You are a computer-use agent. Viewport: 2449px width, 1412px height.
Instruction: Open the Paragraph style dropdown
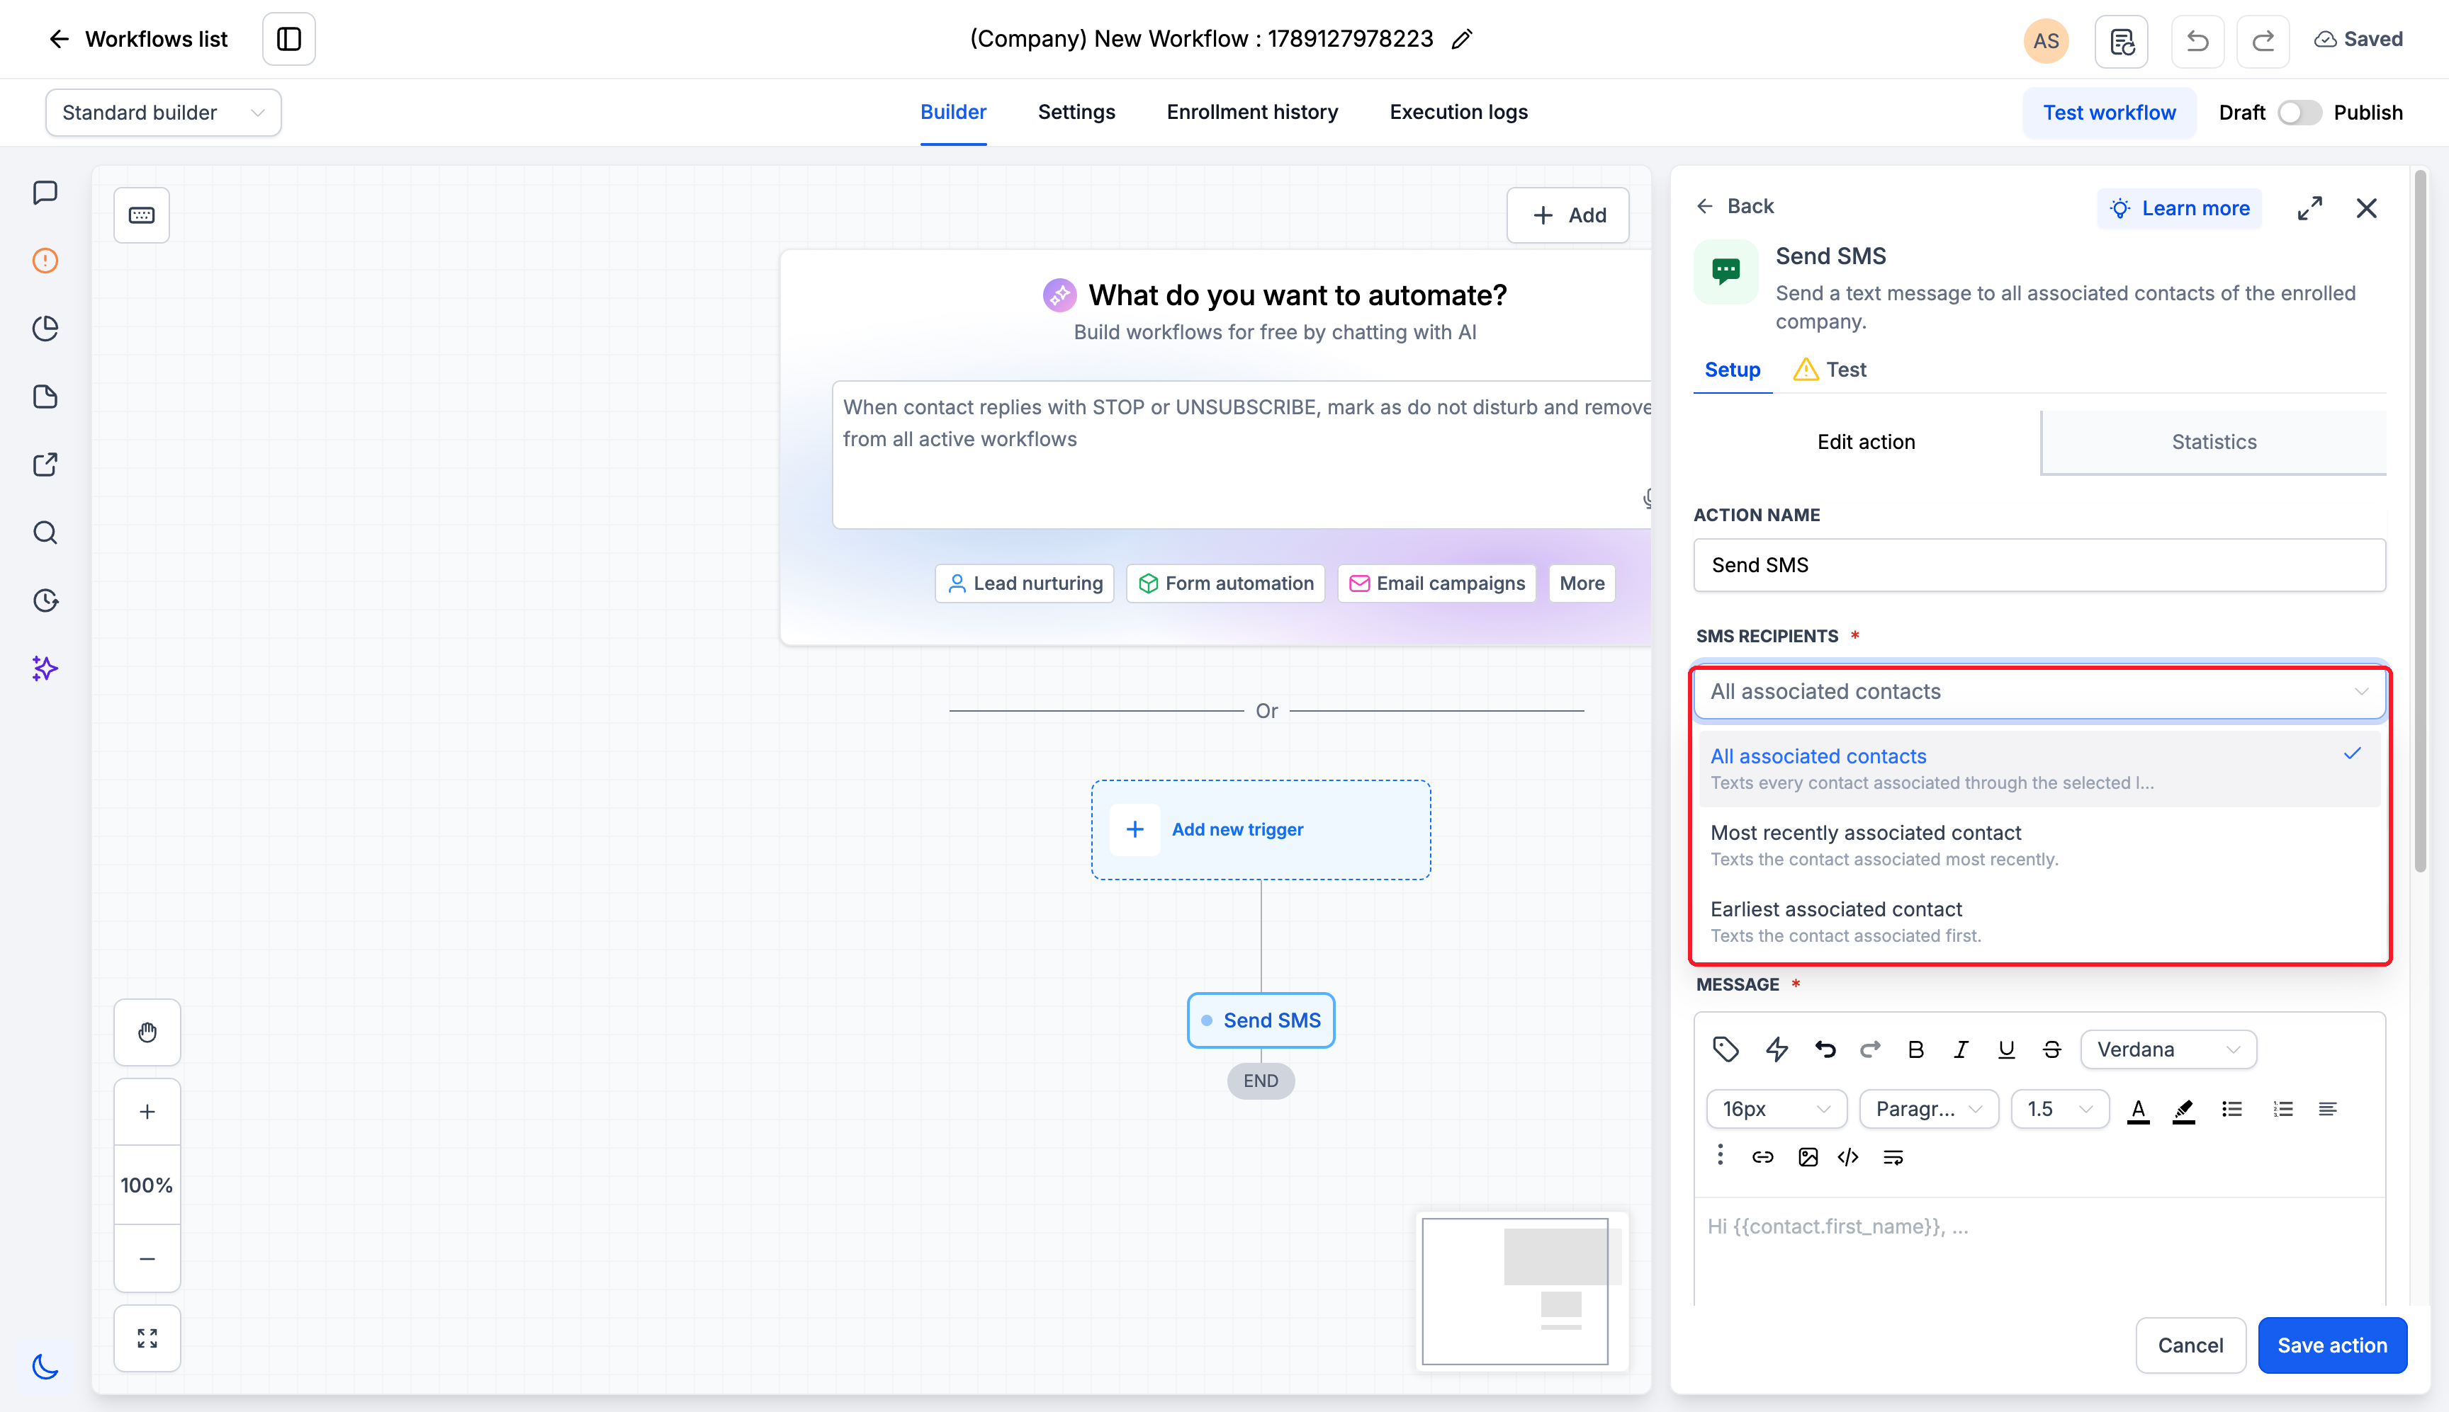[x=1929, y=1108]
